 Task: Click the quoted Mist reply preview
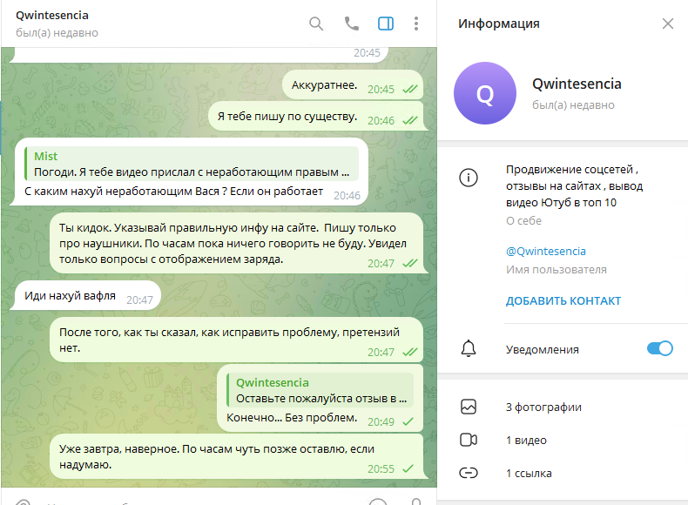click(x=192, y=164)
